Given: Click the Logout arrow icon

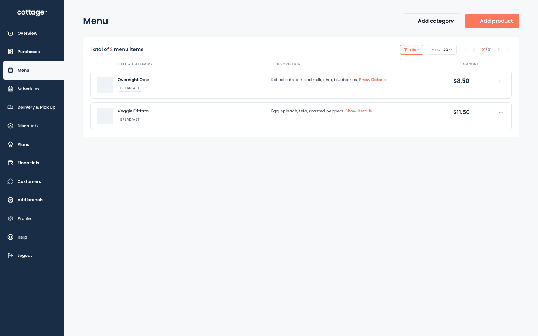Looking at the screenshot, I should 10,255.
